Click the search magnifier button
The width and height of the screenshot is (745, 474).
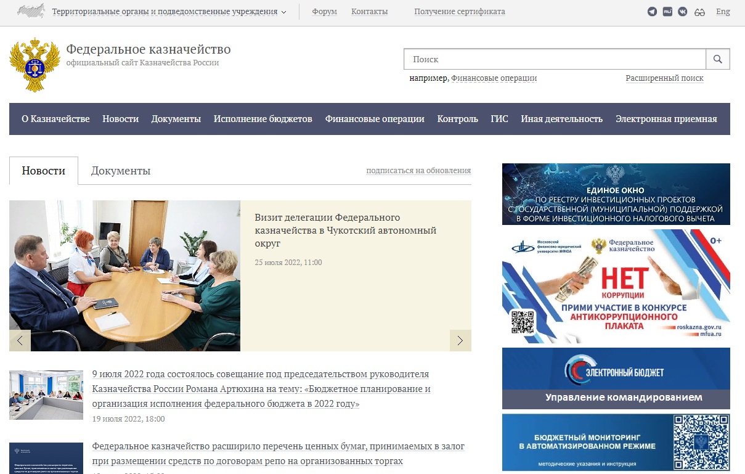click(x=718, y=59)
